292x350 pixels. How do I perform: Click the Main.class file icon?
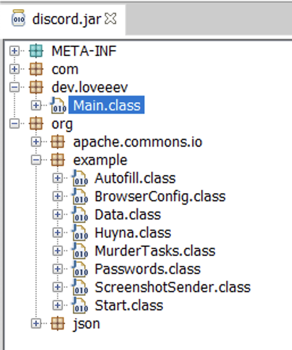58,105
